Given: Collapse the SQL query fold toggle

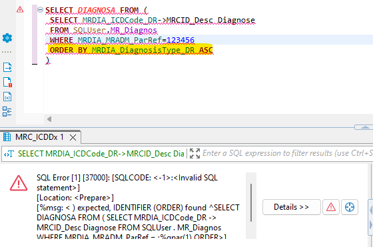Looking at the screenshot, I should click(40, 10).
